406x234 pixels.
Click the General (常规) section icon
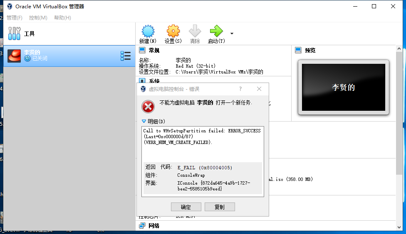(142, 50)
